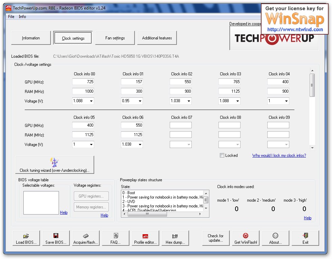Click the State list scroll left arrow
This screenshot has height=259, width=332.
[124, 214]
